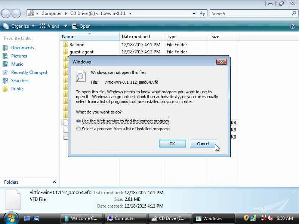The width and height of the screenshot is (299, 224).
Task: Open the Documents favorite link
Action: coord(23,48)
